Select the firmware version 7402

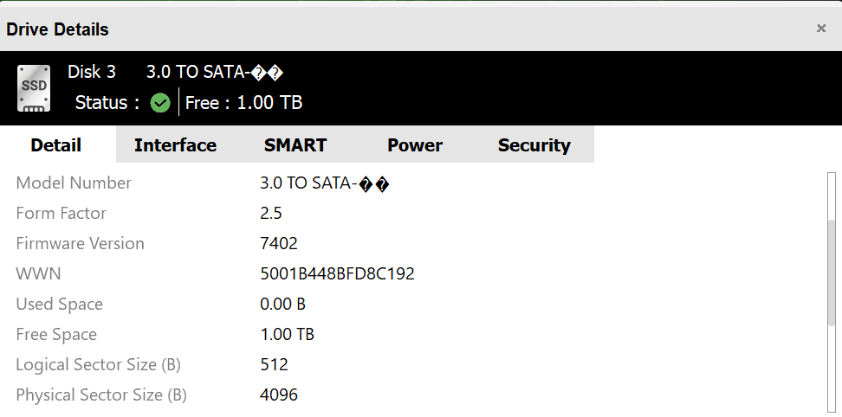[279, 244]
